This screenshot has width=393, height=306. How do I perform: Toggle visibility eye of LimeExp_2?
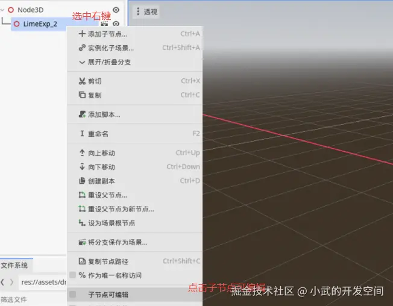tap(116, 23)
